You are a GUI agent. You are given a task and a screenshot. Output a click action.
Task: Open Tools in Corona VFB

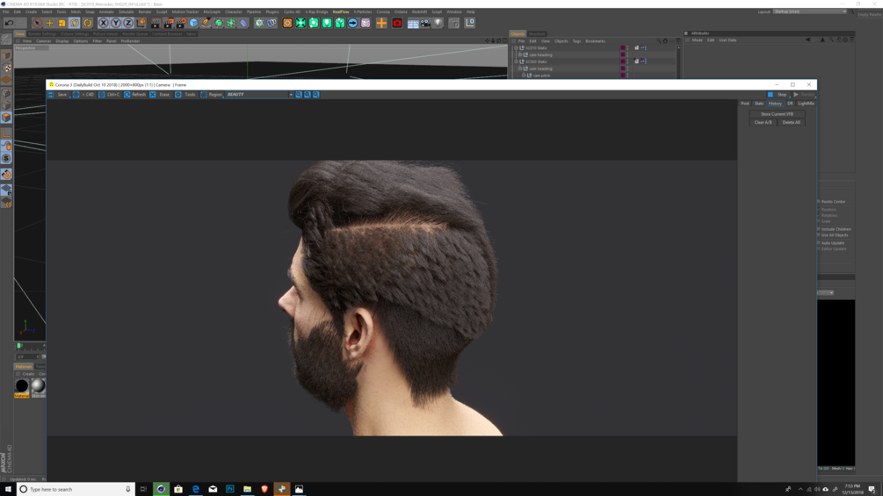[x=185, y=95]
